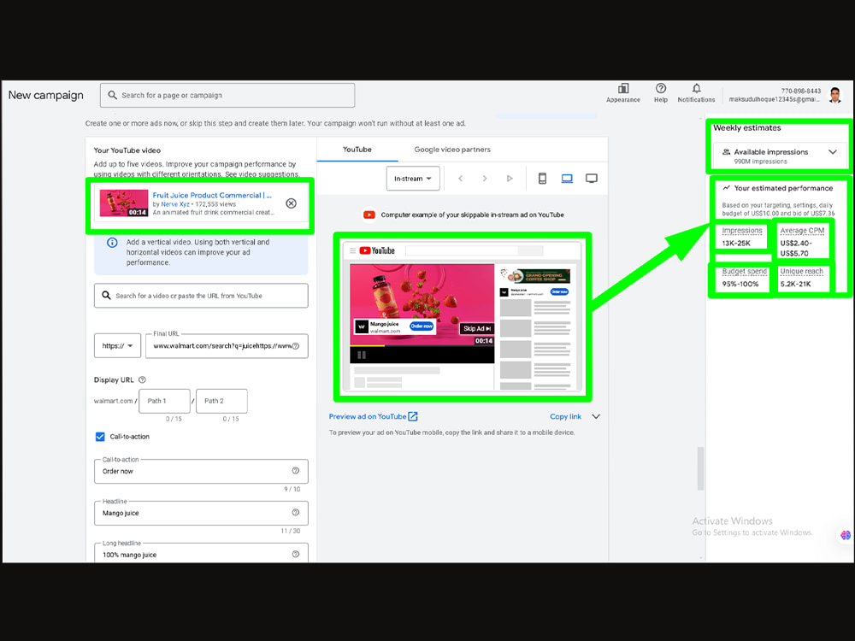855x641 pixels.
Task: Click the help icon in the Call-to-action field
Action: pos(296,471)
